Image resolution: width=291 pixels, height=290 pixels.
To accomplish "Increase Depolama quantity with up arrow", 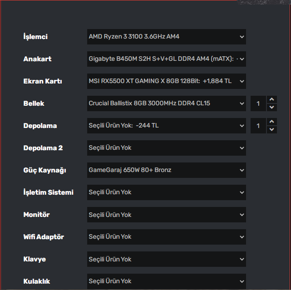I will coord(271,122).
